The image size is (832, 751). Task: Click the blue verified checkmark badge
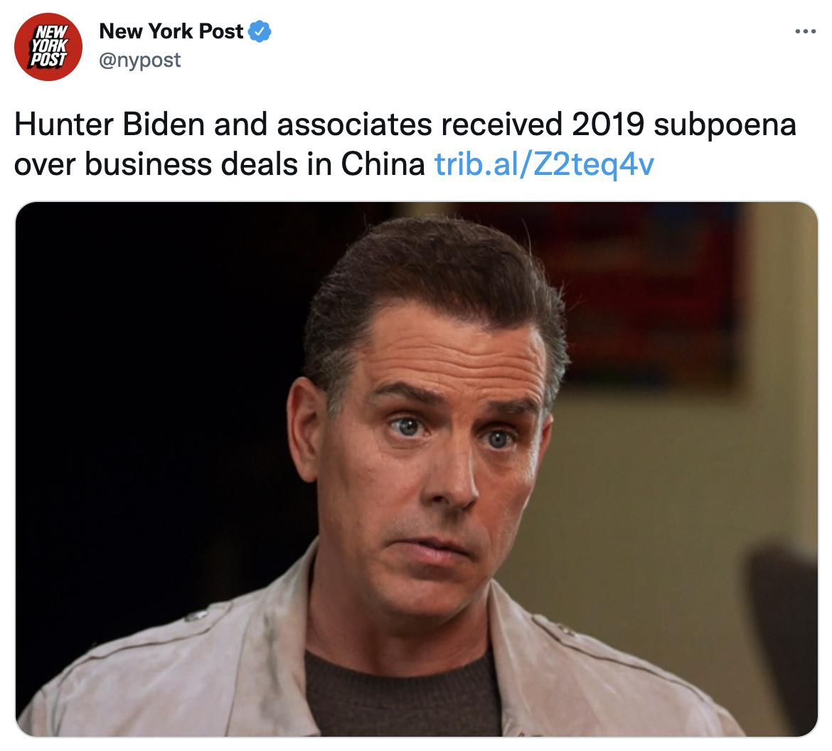(x=260, y=31)
